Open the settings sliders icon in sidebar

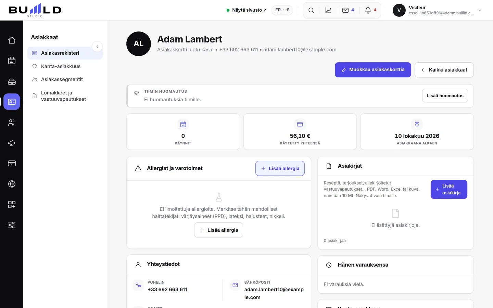tap(12, 225)
